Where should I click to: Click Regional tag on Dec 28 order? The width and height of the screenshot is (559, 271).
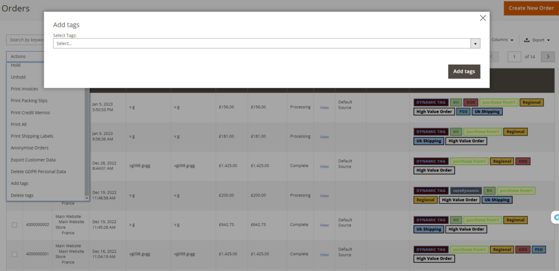[502, 161]
